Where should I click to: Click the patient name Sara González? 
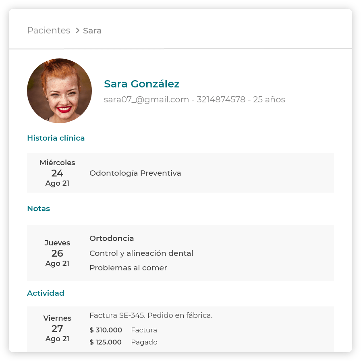tap(141, 84)
